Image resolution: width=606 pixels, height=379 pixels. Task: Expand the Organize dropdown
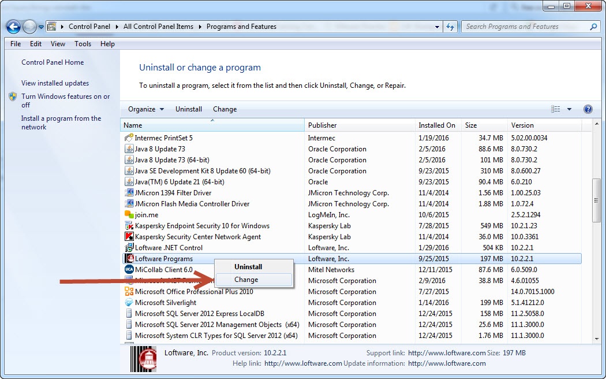point(145,109)
